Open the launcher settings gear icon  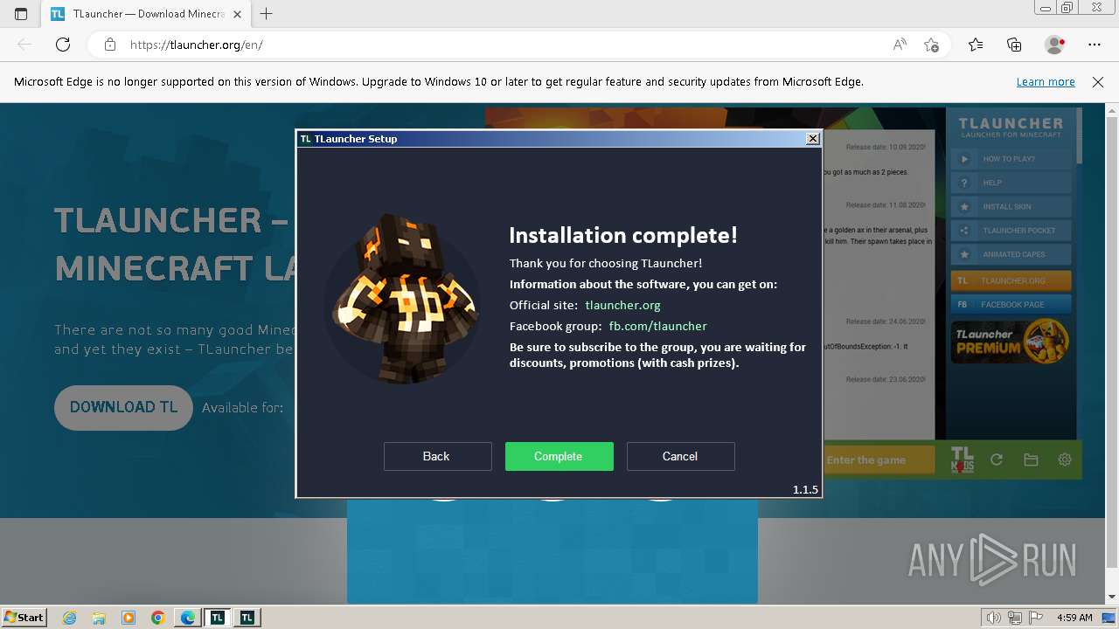pos(1065,460)
